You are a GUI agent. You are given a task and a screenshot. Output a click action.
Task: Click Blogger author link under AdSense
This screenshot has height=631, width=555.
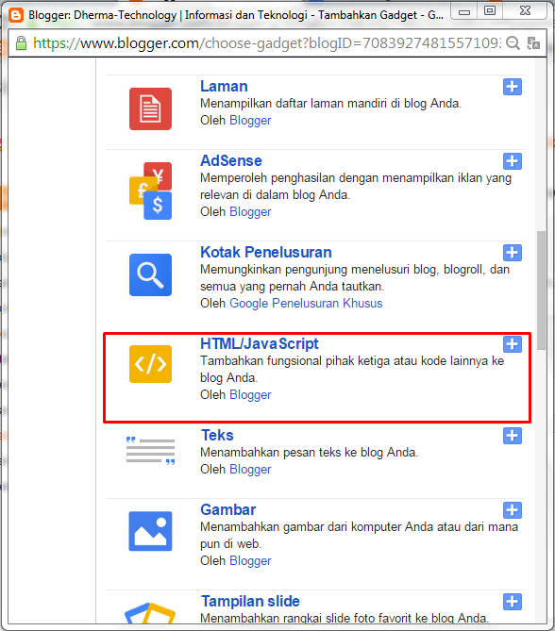pos(250,211)
